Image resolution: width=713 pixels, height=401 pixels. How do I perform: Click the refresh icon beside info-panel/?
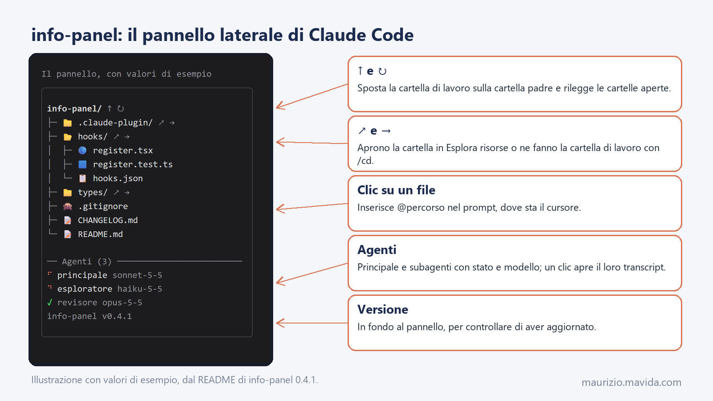120,108
